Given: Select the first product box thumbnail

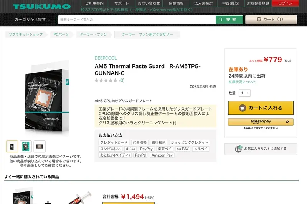Looking at the screenshot, I should 12,147.
